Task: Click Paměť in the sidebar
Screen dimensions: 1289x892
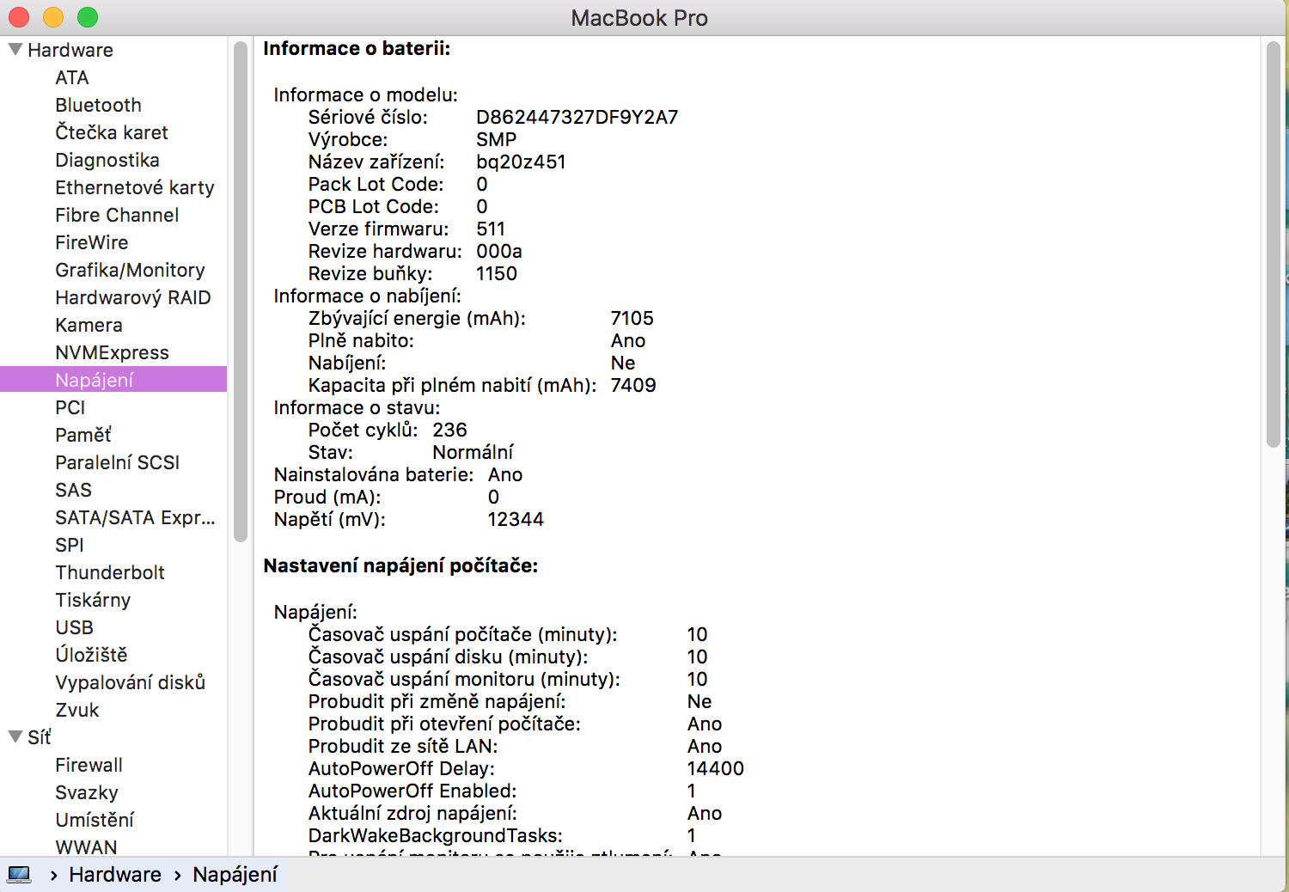Action: pos(83,435)
